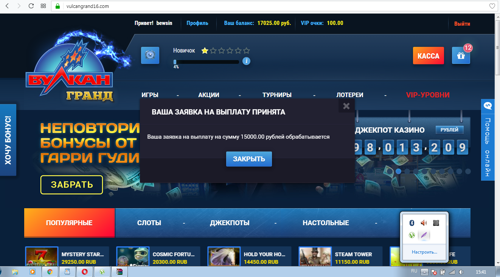Open Cosmic Fortune game thumbnail
The width and height of the screenshot is (500, 277).
click(132, 257)
